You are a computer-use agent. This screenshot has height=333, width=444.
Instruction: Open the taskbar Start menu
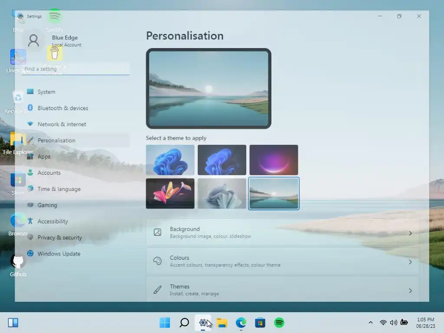click(165, 323)
